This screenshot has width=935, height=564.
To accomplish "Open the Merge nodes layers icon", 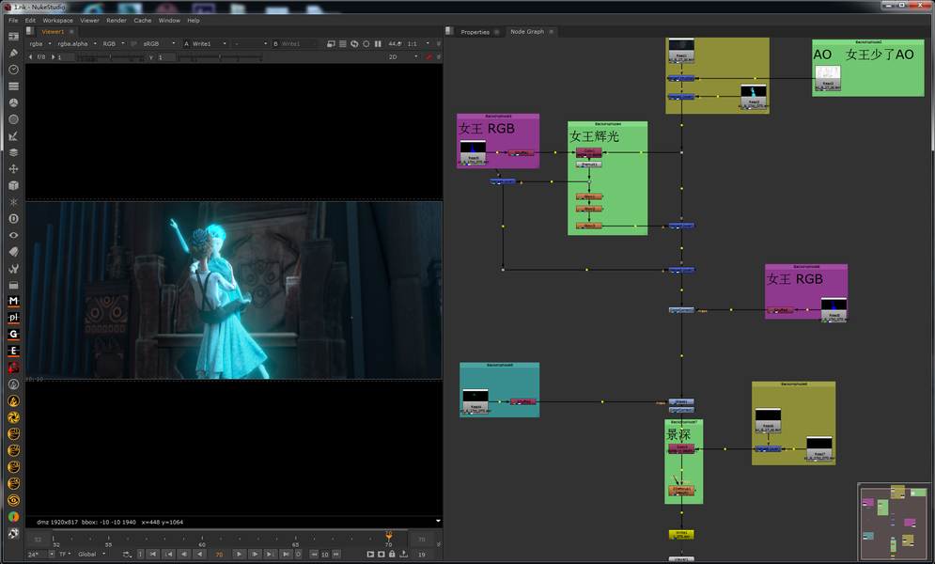I will click(13, 152).
